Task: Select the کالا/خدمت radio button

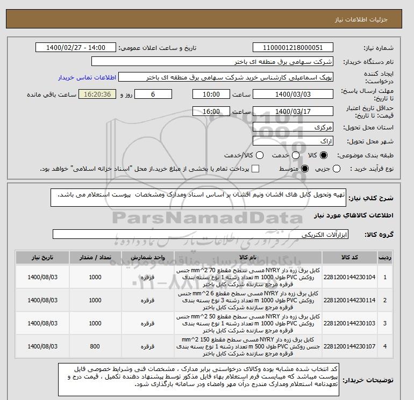Action: tap(260, 155)
